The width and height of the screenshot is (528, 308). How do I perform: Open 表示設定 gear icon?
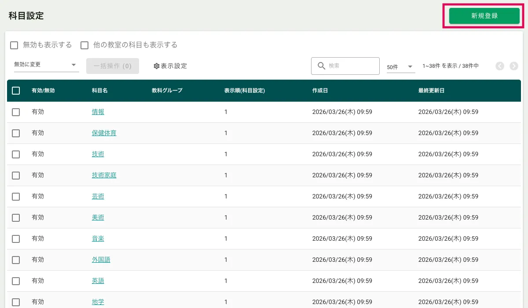[x=156, y=66]
